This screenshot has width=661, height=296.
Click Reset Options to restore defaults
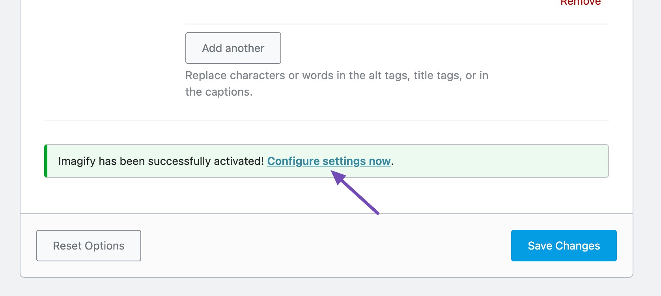point(88,245)
